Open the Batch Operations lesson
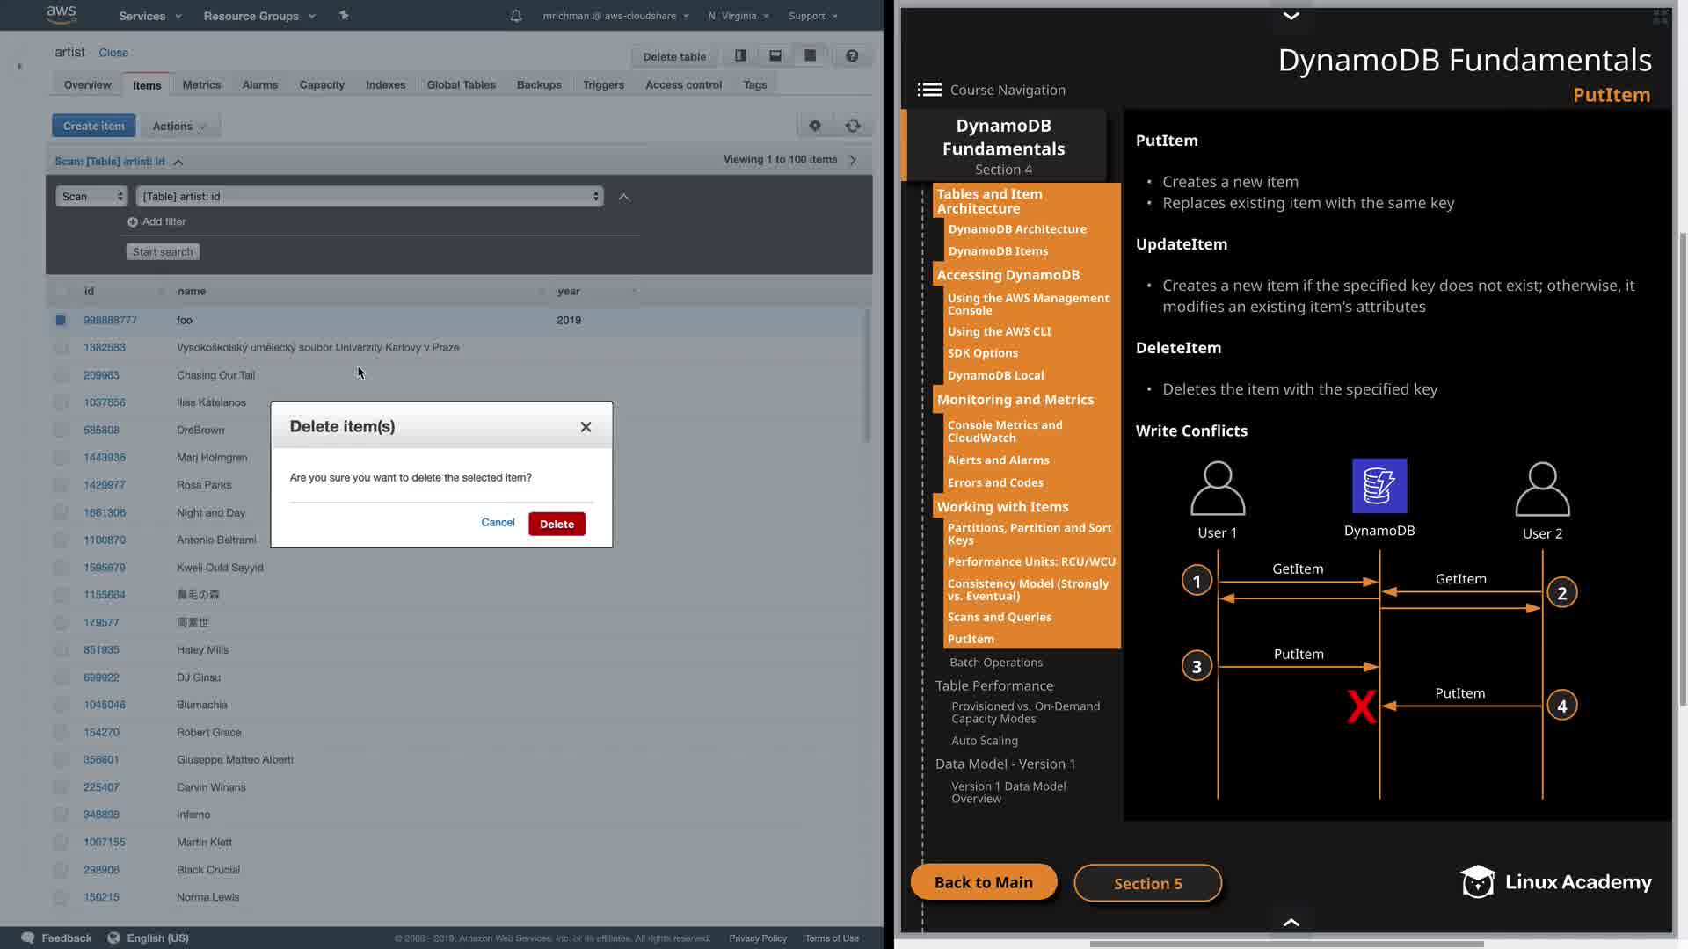This screenshot has width=1688, height=949. (995, 663)
